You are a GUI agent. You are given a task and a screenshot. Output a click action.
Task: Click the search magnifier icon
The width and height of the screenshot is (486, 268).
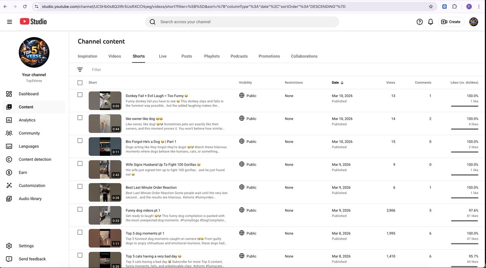(x=153, y=22)
